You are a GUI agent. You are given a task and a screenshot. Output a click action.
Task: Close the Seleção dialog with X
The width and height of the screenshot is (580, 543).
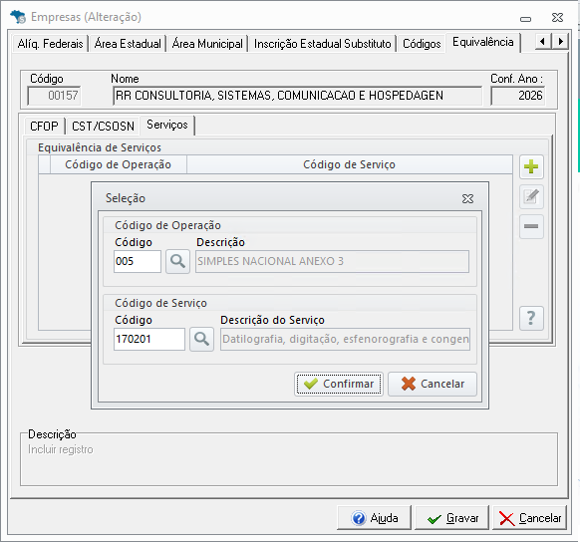(x=467, y=199)
